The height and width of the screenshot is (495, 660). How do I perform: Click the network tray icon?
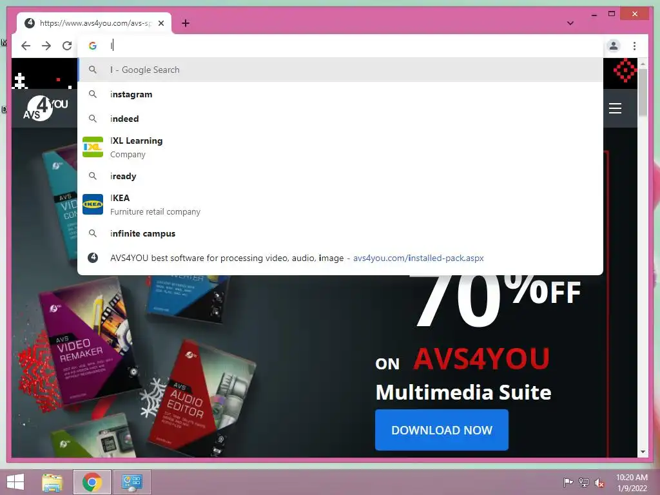(584, 482)
